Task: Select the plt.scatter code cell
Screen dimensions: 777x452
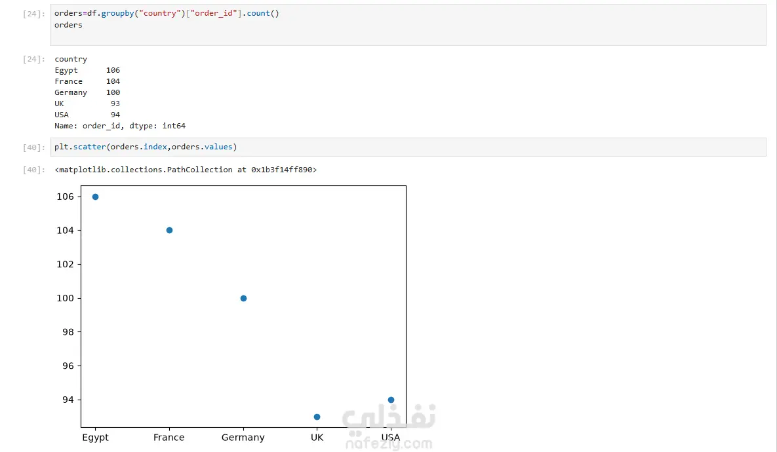Action: 408,147
